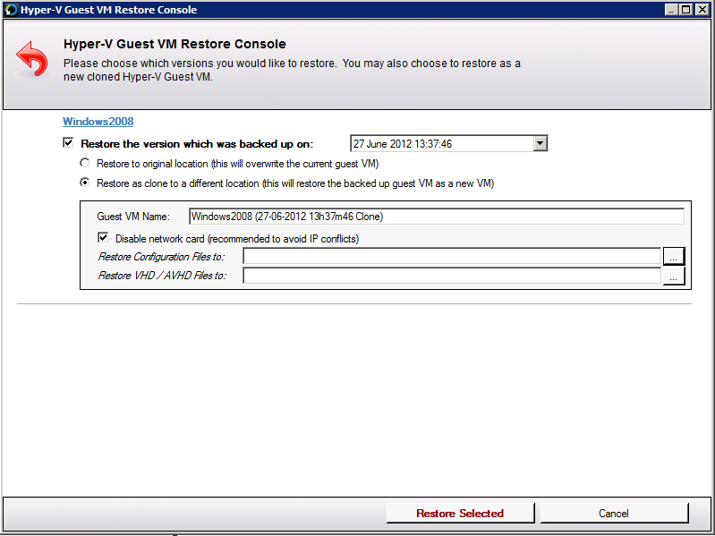Toggle the 'Restore the version' checkbox
This screenshot has width=715, height=536.
click(x=68, y=143)
